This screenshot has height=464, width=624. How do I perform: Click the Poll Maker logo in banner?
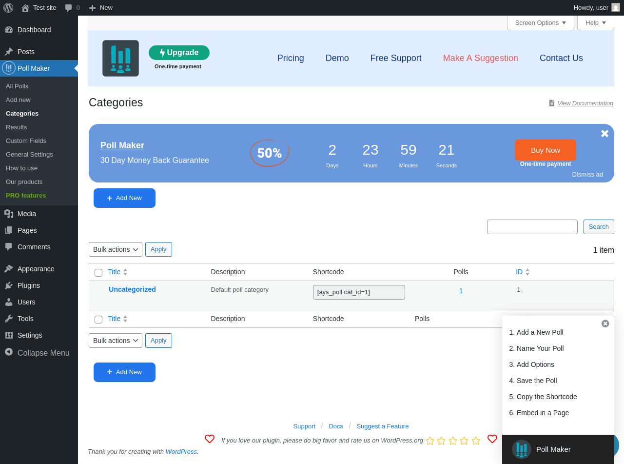click(x=120, y=58)
